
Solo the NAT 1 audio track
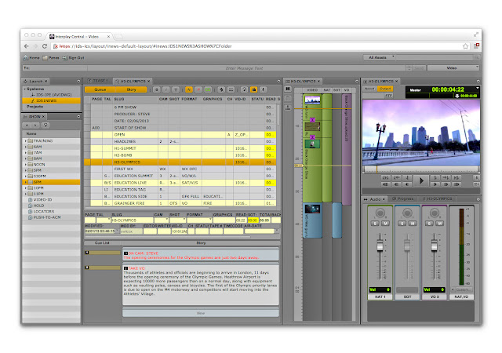click(375, 224)
